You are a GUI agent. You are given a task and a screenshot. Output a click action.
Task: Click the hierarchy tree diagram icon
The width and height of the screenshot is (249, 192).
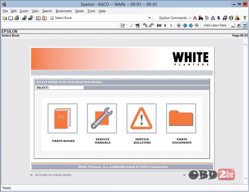coord(213,18)
